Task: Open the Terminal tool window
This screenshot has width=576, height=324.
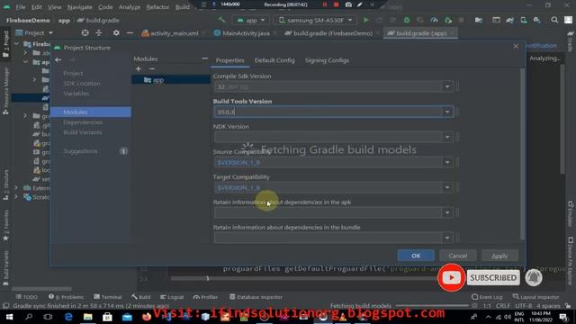Action: 108,297
